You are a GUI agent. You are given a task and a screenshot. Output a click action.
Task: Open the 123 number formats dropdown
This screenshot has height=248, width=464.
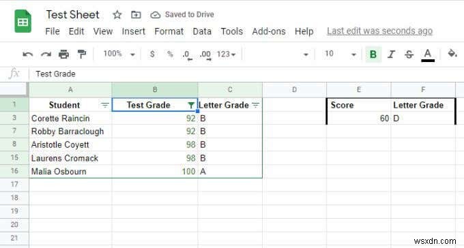point(226,55)
